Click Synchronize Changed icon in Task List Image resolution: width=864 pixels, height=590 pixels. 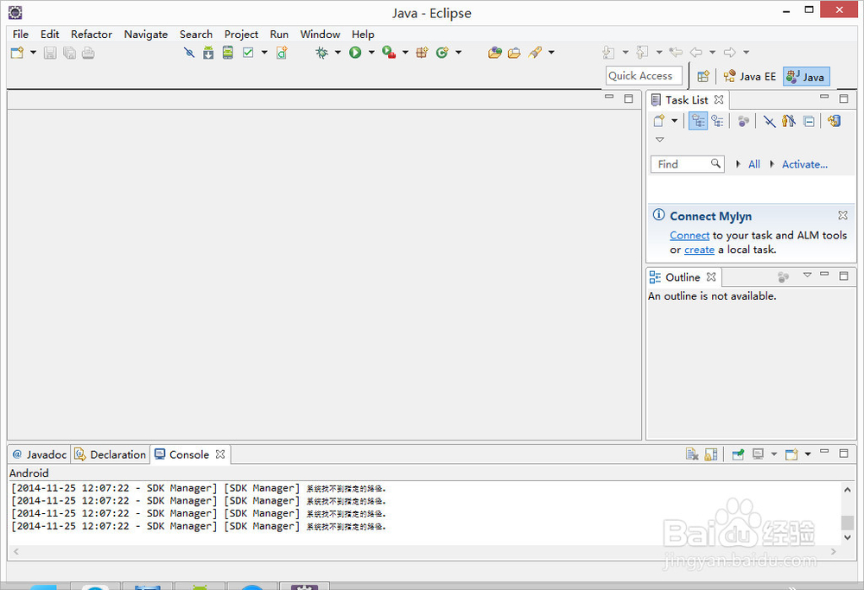pos(835,121)
